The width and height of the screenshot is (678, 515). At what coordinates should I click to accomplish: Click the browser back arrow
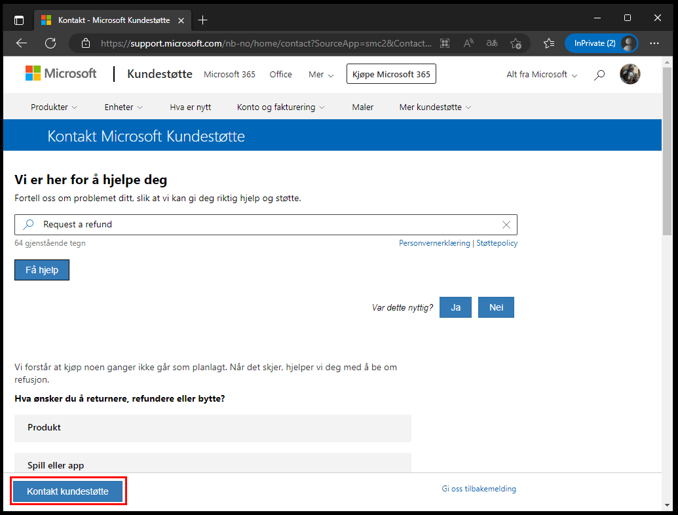pos(22,43)
